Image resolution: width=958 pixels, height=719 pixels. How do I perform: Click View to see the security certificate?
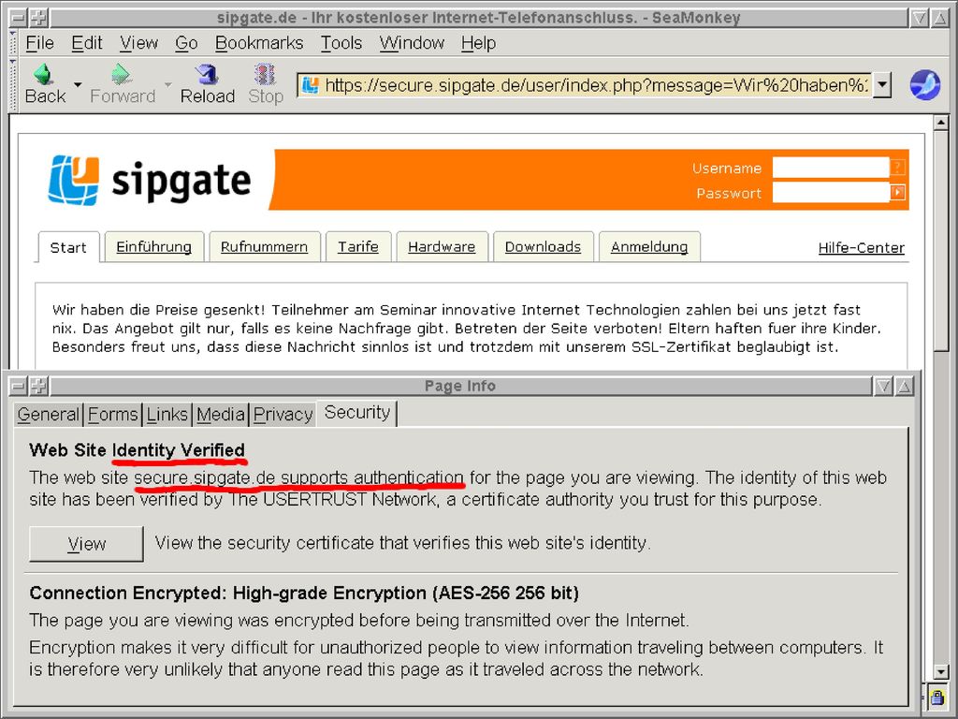(87, 544)
